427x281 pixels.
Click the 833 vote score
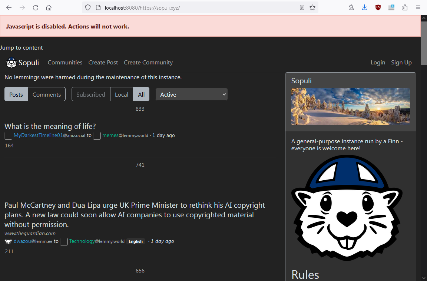point(140,109)
